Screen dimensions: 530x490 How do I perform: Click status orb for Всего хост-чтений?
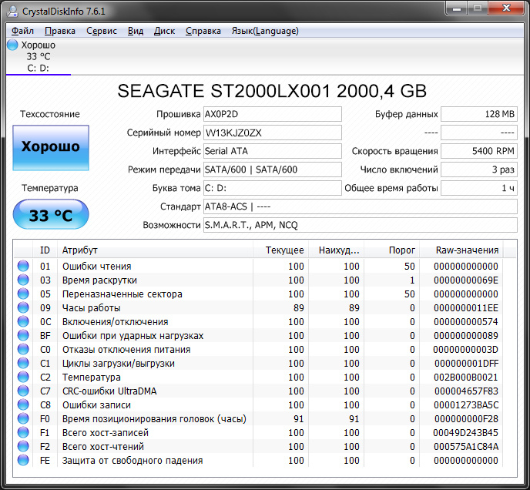(x=23, y=446)
